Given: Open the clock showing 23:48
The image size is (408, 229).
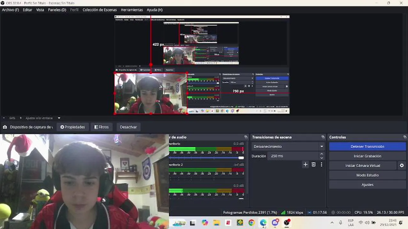Looking at the screenshot, I should pyautogui.click(x=388, y=223).
